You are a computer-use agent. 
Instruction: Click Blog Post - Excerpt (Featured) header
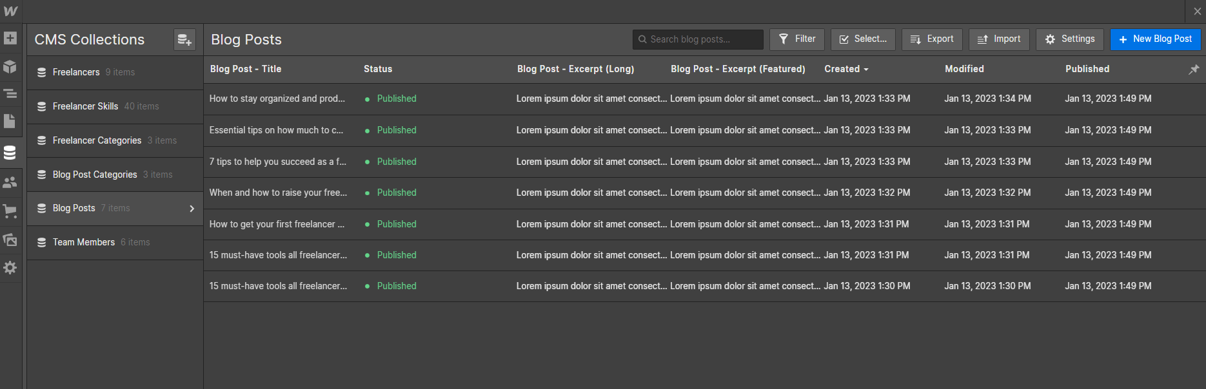click(x=738, y=69)
